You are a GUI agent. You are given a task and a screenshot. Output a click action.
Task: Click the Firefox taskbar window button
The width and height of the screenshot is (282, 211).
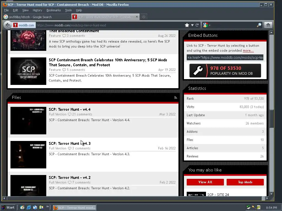(75, 208)
